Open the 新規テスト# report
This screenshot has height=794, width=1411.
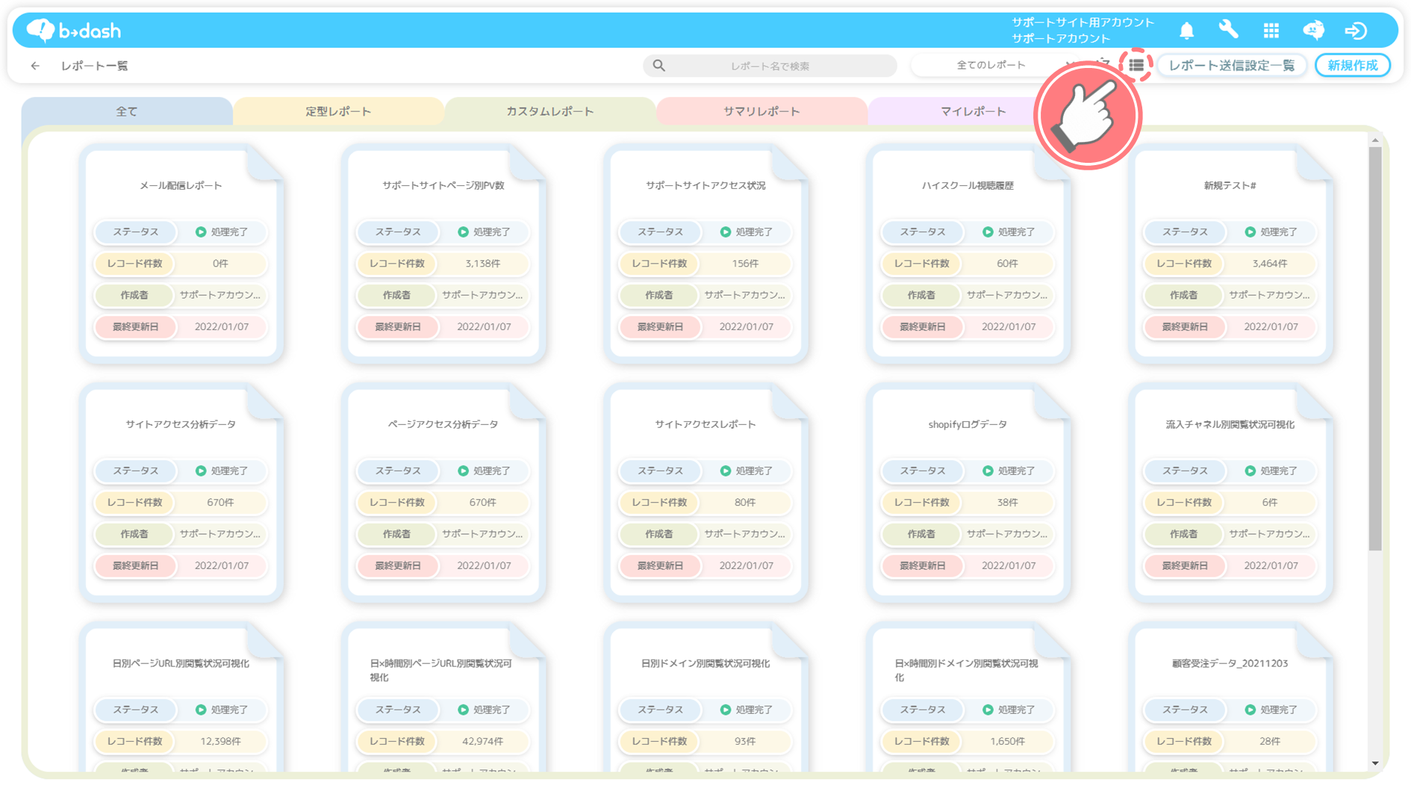click(x=1230, y=254)
